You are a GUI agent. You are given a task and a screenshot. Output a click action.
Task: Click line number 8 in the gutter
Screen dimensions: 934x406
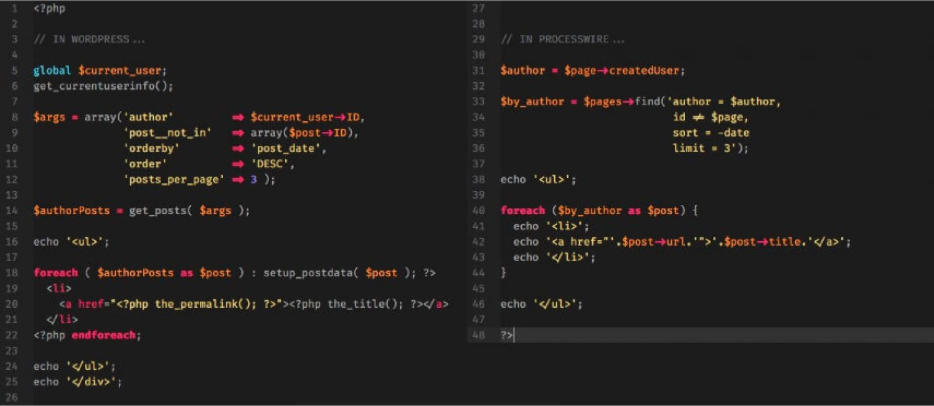click(14, 118)
